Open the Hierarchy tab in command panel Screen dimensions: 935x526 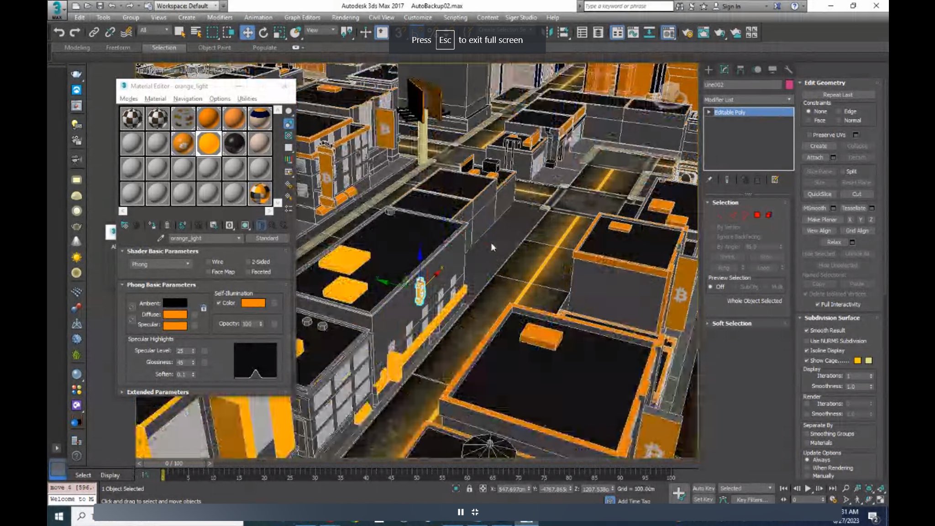point(740,70)
